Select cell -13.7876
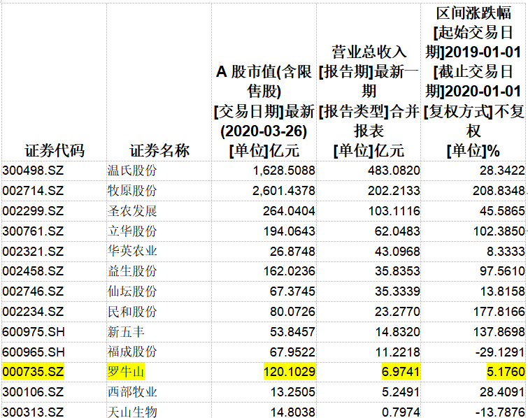528x418 pixels. pos(473,410)
